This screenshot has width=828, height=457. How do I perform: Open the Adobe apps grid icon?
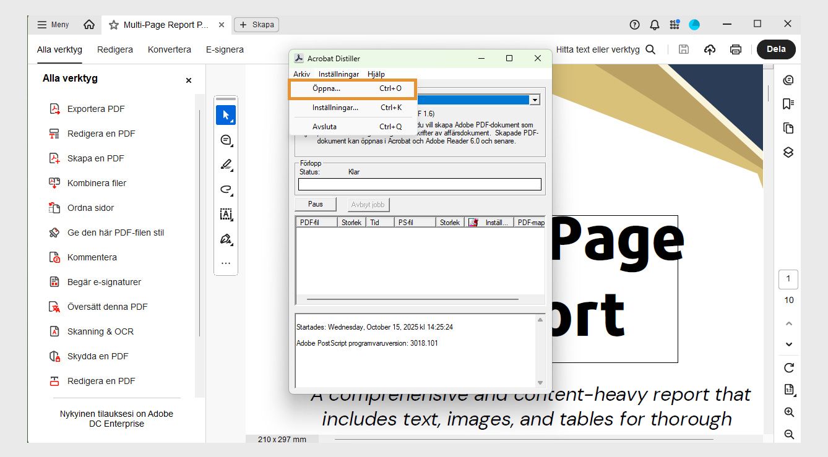[675, 25]
